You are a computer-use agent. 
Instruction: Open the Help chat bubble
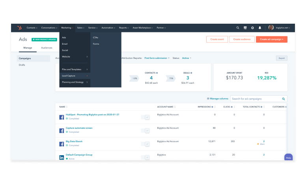point(288,158)
